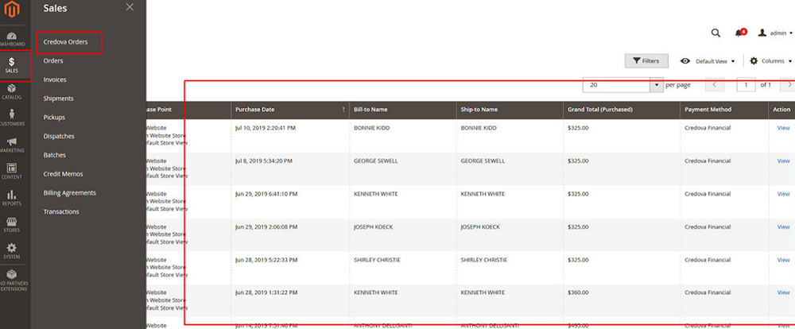Viewport: 795px width, 329px height.
Task: Select Pickups in the Sales menu
Action: pos(54,117)
